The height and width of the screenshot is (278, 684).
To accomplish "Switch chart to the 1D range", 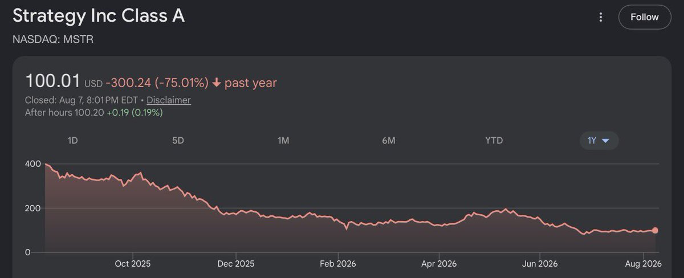I will [x=72, y=141].
